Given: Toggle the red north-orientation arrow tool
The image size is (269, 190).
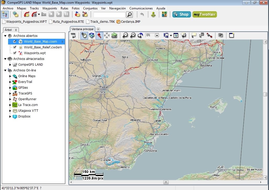Looking at the screenshot, I should click(99, 35).
